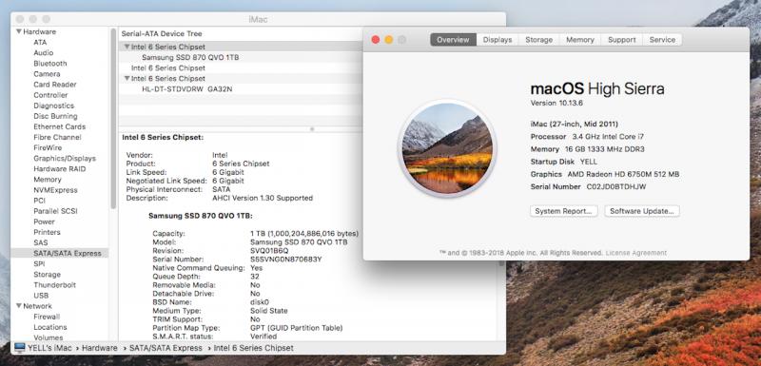Select SPI in the sidebar
The width and height of the screenshot is (761, 366).
click(39, 263)
